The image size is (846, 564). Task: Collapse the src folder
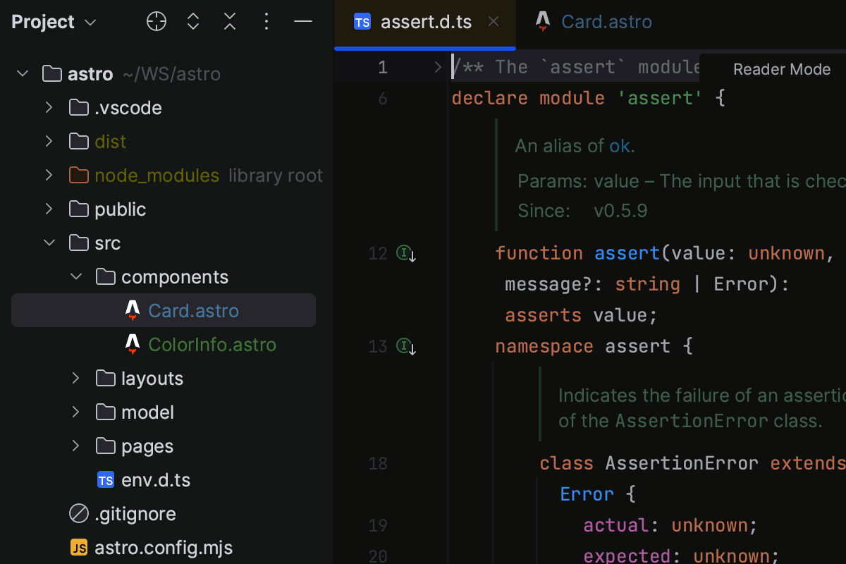click(49, 243)
